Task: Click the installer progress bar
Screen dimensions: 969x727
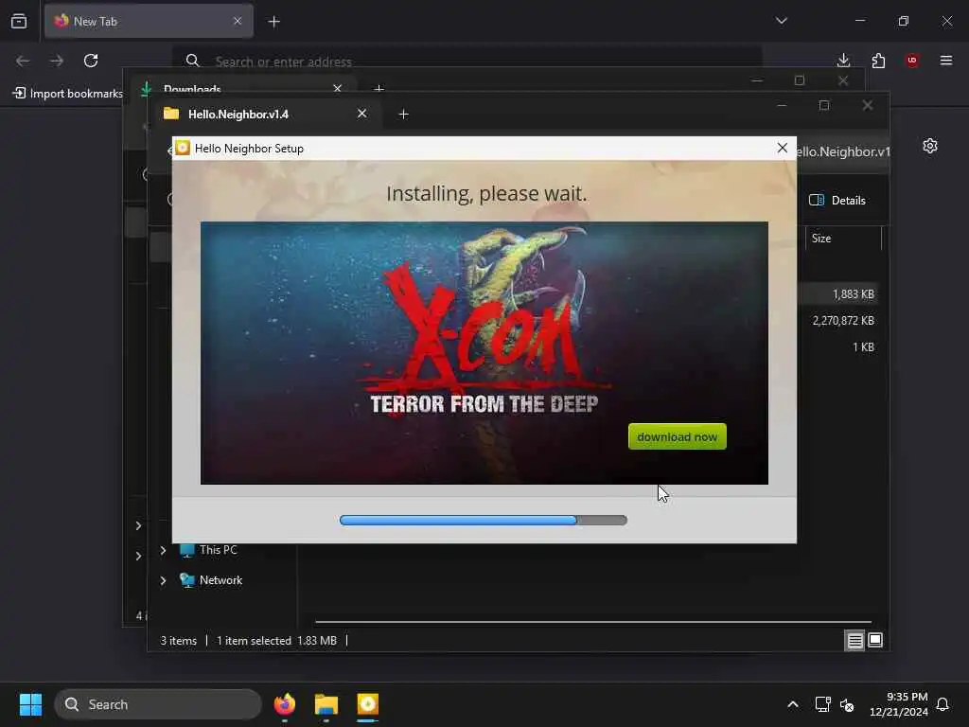Action: tap(484, 520)
